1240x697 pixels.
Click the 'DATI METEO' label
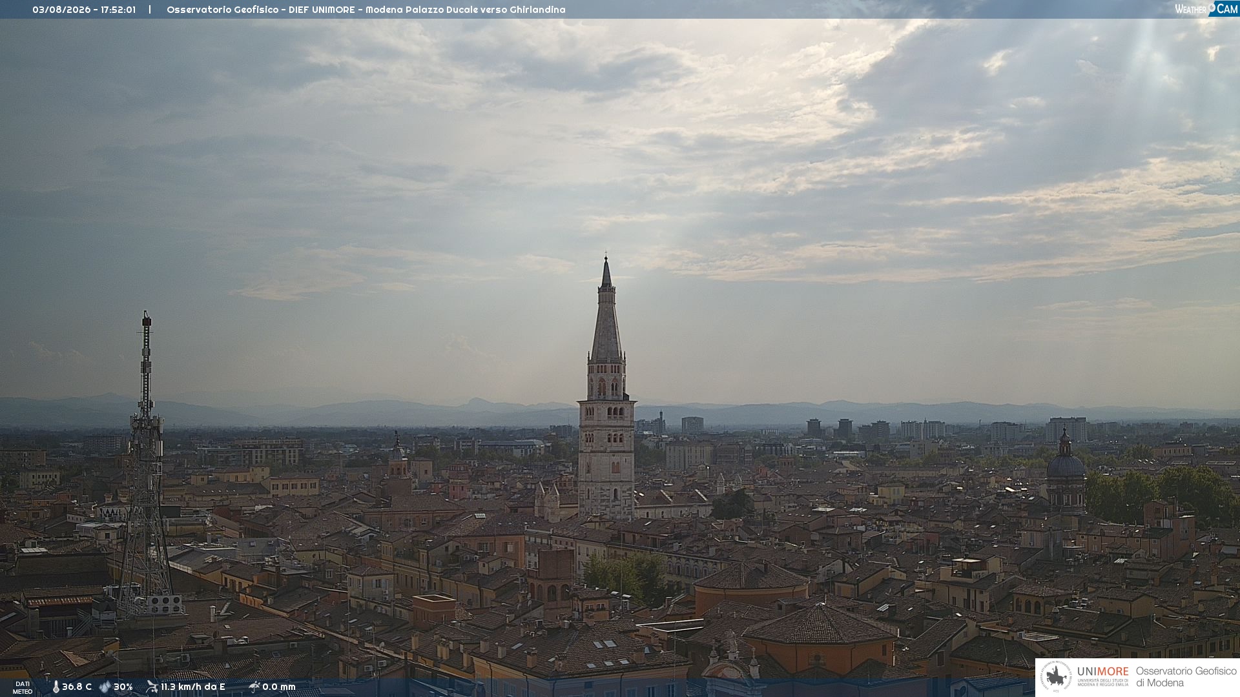[x=23, y=687]
